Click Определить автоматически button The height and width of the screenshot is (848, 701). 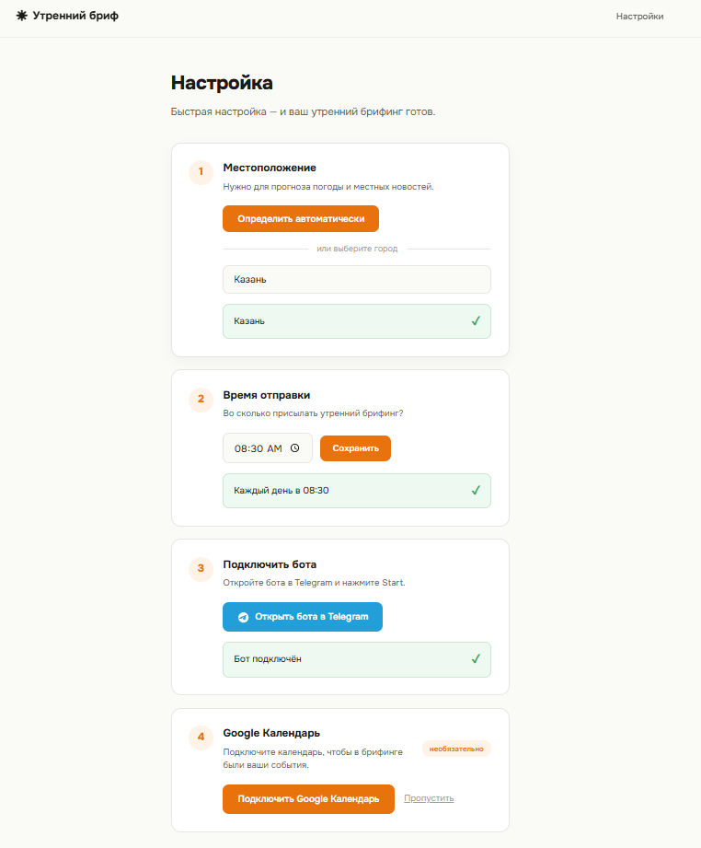[x=301, y=218]
